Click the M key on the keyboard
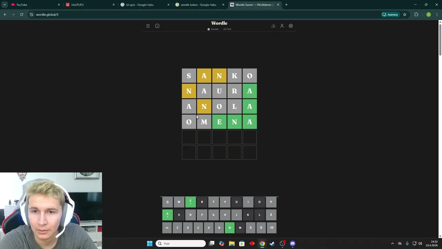This screenshot has height=249, width=442. coord(240,228)
